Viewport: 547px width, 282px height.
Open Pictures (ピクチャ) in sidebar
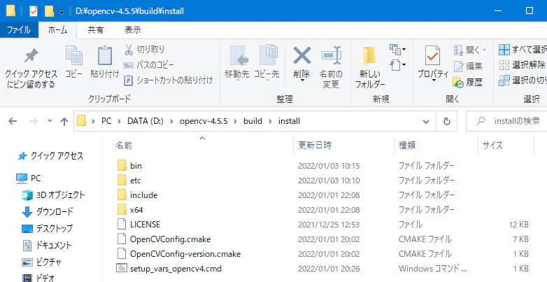[42, 262]
